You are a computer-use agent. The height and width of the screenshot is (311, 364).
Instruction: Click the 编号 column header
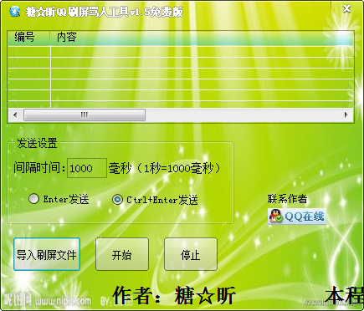pos(29,38)
